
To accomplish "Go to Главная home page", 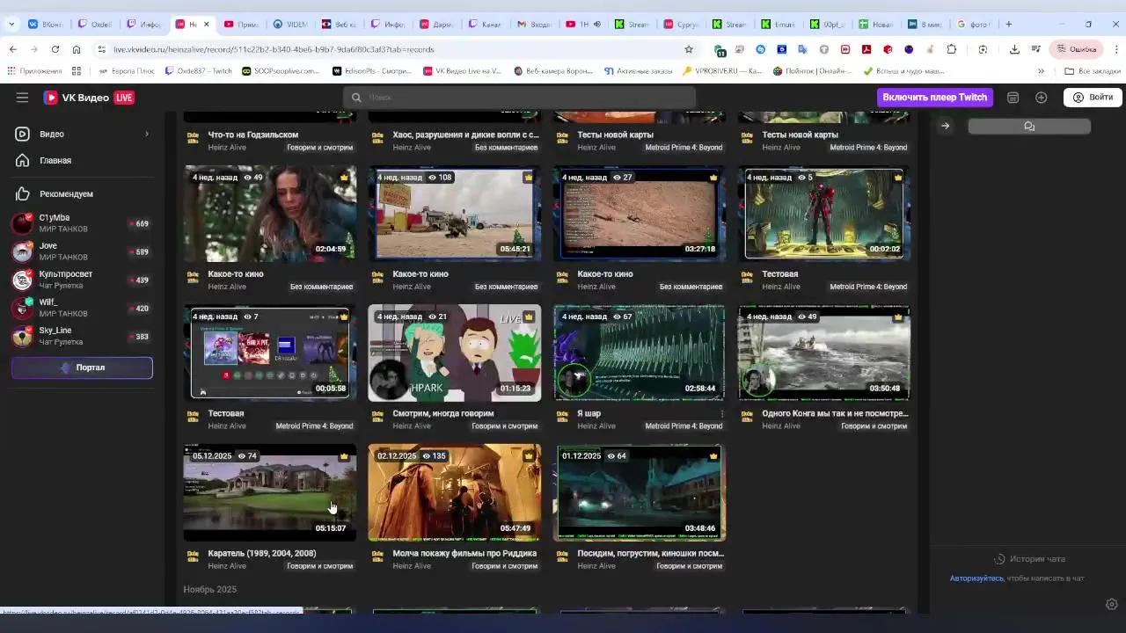I will [x=82, y=160].
